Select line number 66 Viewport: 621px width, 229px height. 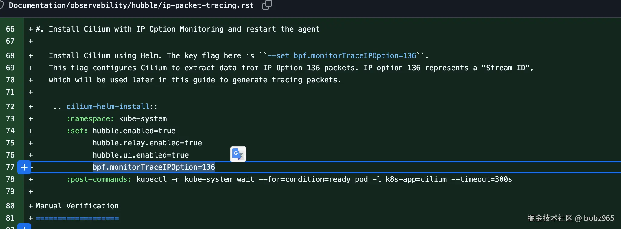click(x=10, y=29)
